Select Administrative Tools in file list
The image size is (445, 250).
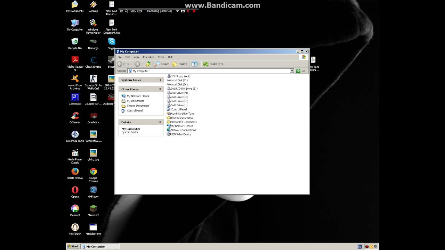[181, 114]
